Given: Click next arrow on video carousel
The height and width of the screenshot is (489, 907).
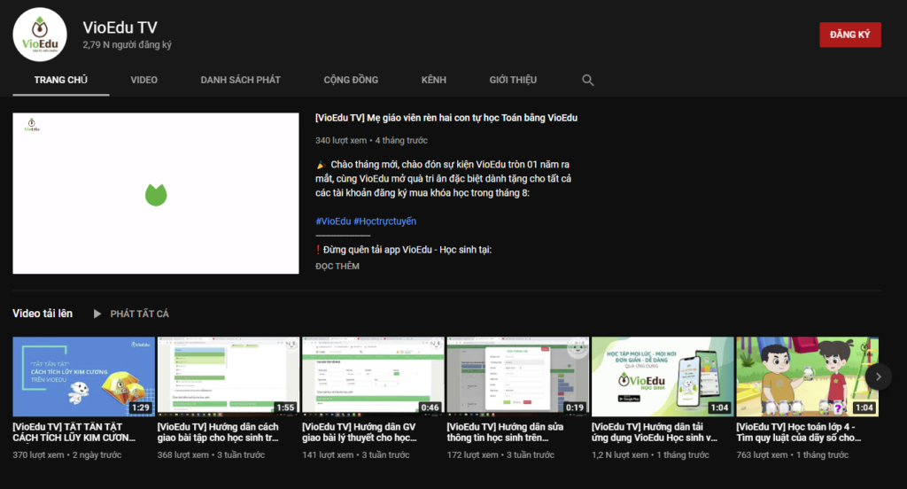Looking at the screenshot, I should (x=877, y=376).
